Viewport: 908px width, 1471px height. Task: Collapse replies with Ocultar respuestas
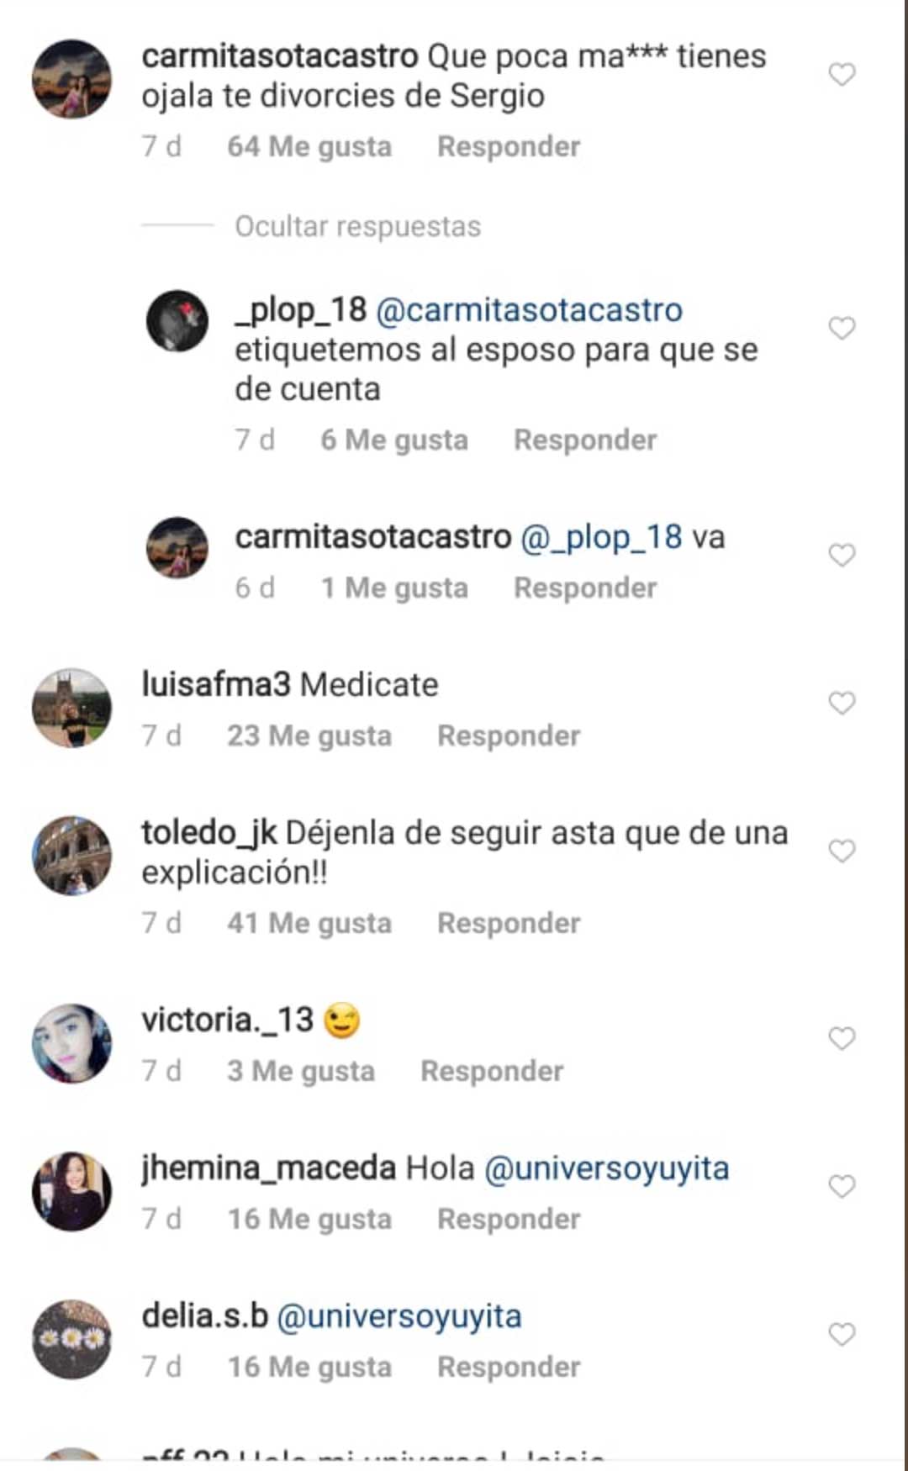357,226
